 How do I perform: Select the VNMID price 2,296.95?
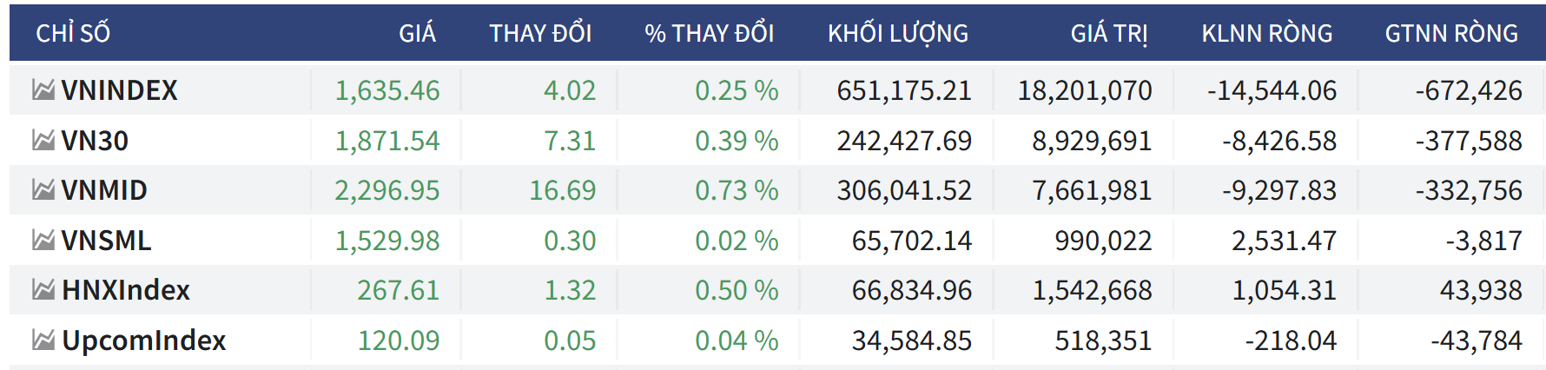[387, 190]
